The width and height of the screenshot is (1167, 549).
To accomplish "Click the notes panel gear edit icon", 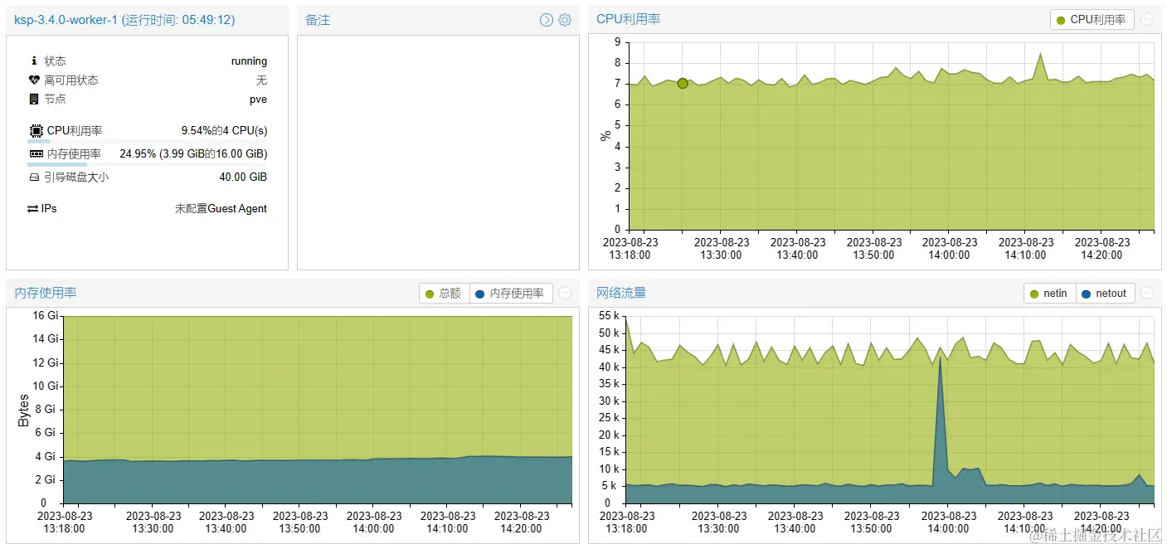I will pos(565,20).
